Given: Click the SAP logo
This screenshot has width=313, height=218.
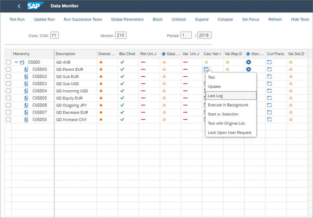Looking at the screenshot, I should 35,6.
